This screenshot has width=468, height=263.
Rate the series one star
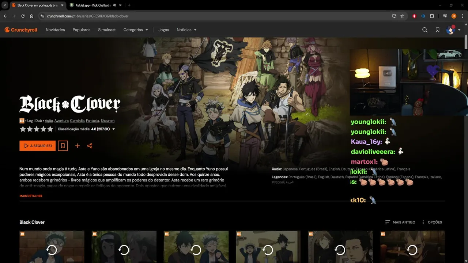[23, 129]
